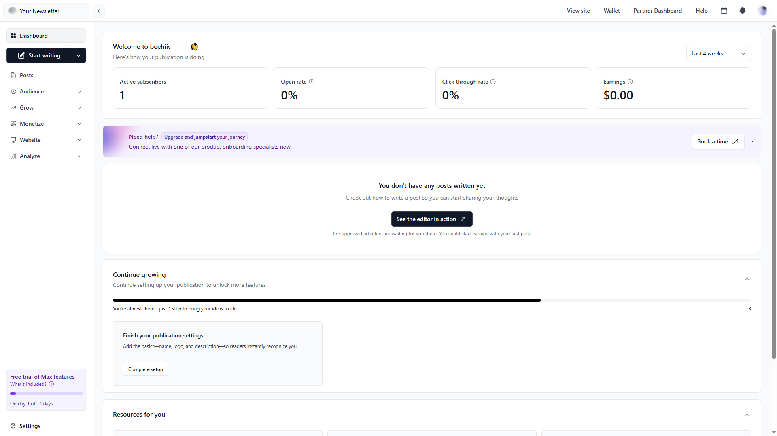The height and width of the screenshot is (436, 777).
Task: Open Posts from the sidebar
Action: [x=27, y=76]
